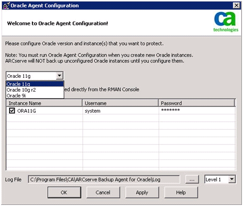Expand the Level 1 log level dropdown
This screenshot has width=243, height=206.
pyautogui.click(x=232, y=180)
